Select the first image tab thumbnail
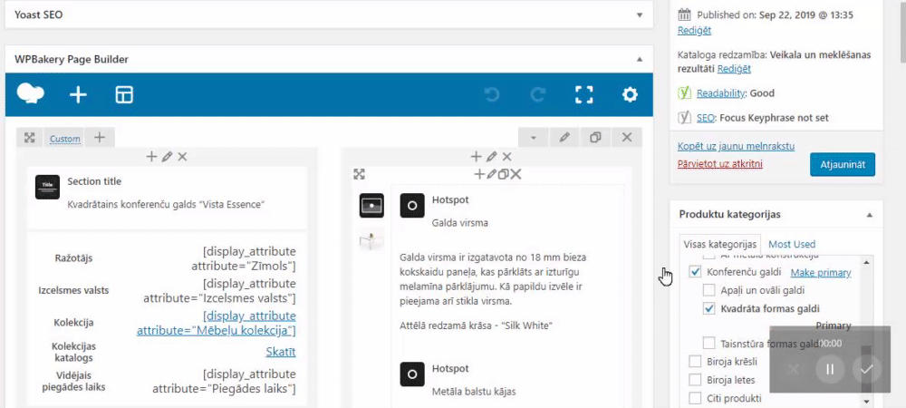Screen dimensions: 906x408 click(371, 205)
